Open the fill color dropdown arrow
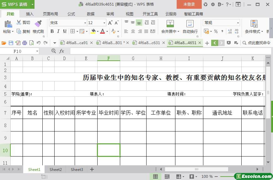This screenshot has width=273, height=180. click(x=98, y=31)
